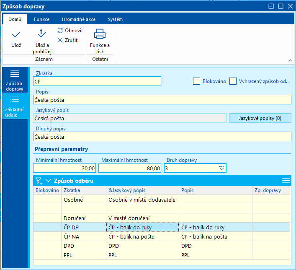Open the Druh dopravy dropdown

(221, 168)
